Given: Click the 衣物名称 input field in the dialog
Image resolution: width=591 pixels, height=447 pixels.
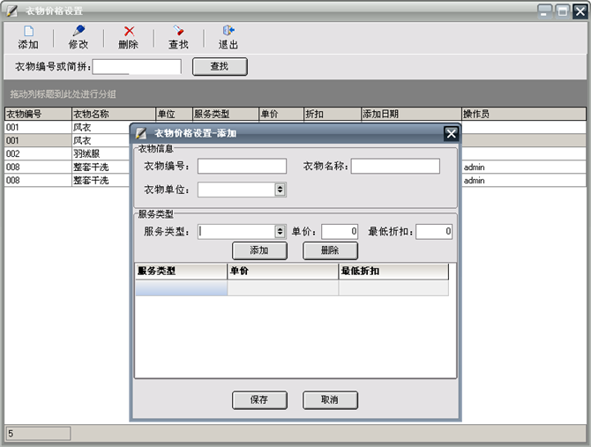Looking at the screenshot, I should pos(395,166).
